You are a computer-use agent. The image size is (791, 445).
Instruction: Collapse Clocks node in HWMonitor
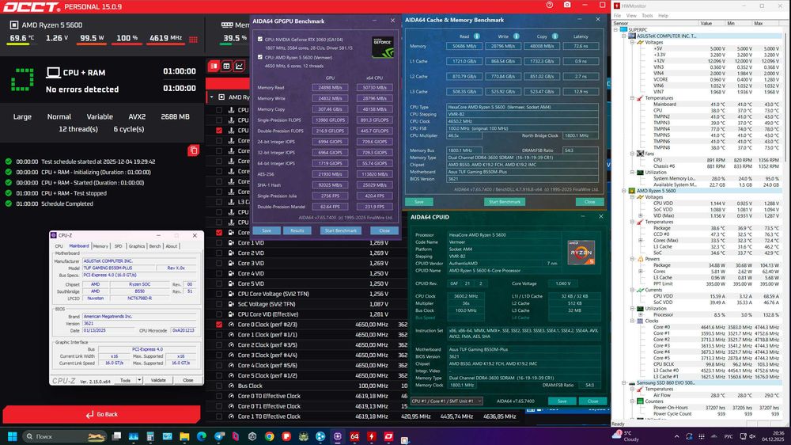tap(632, 321)
